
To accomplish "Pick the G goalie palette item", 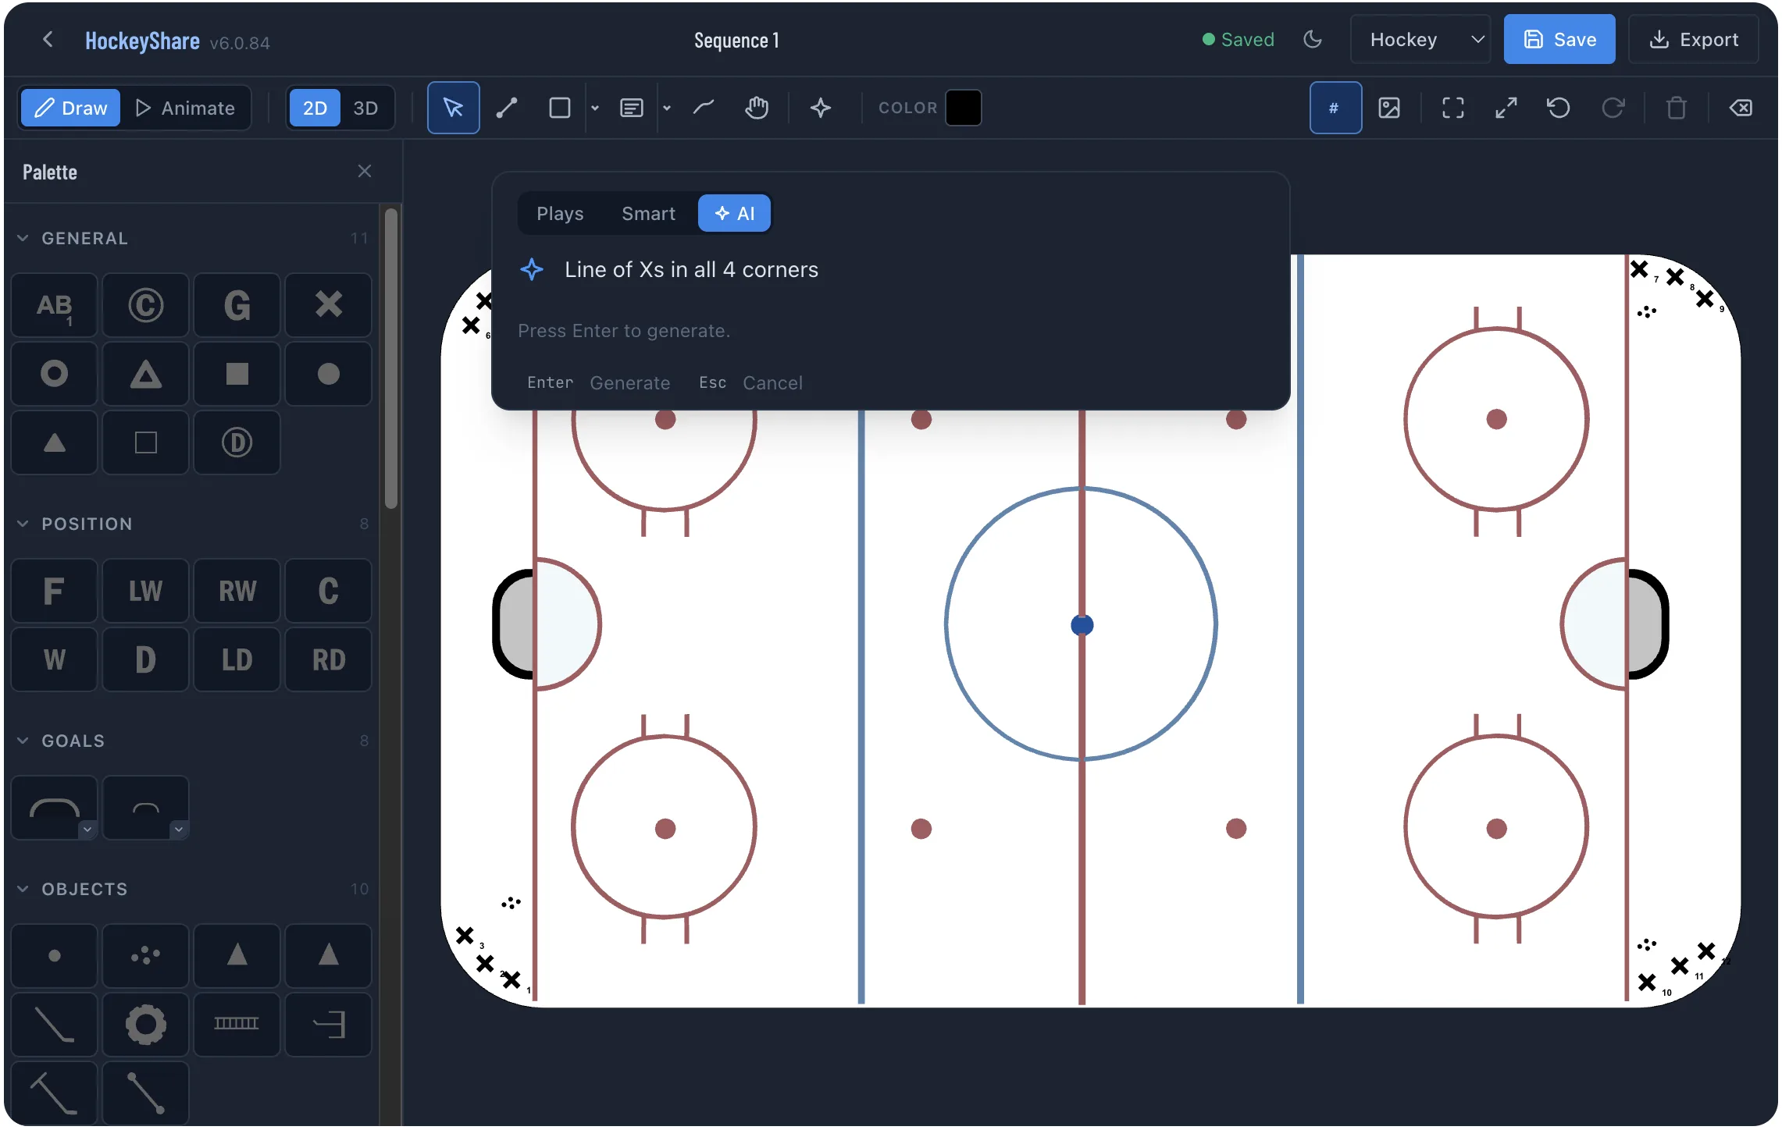I will click(x=237, y=305).
